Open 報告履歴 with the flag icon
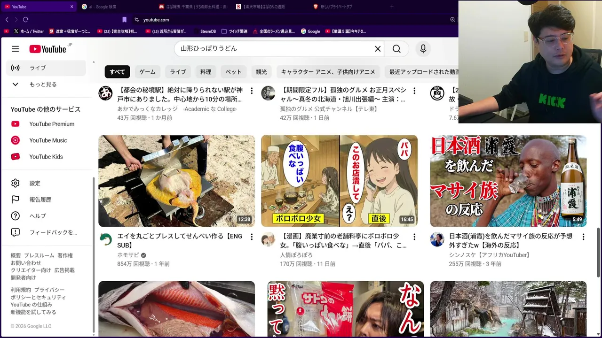The image size is (602, 338). coord(46,200)
